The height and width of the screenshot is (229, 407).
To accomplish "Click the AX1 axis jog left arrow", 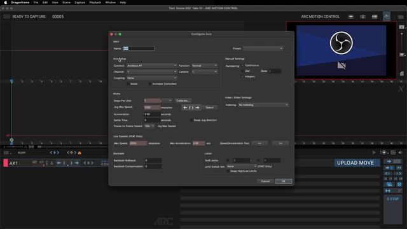I will 59,163.
